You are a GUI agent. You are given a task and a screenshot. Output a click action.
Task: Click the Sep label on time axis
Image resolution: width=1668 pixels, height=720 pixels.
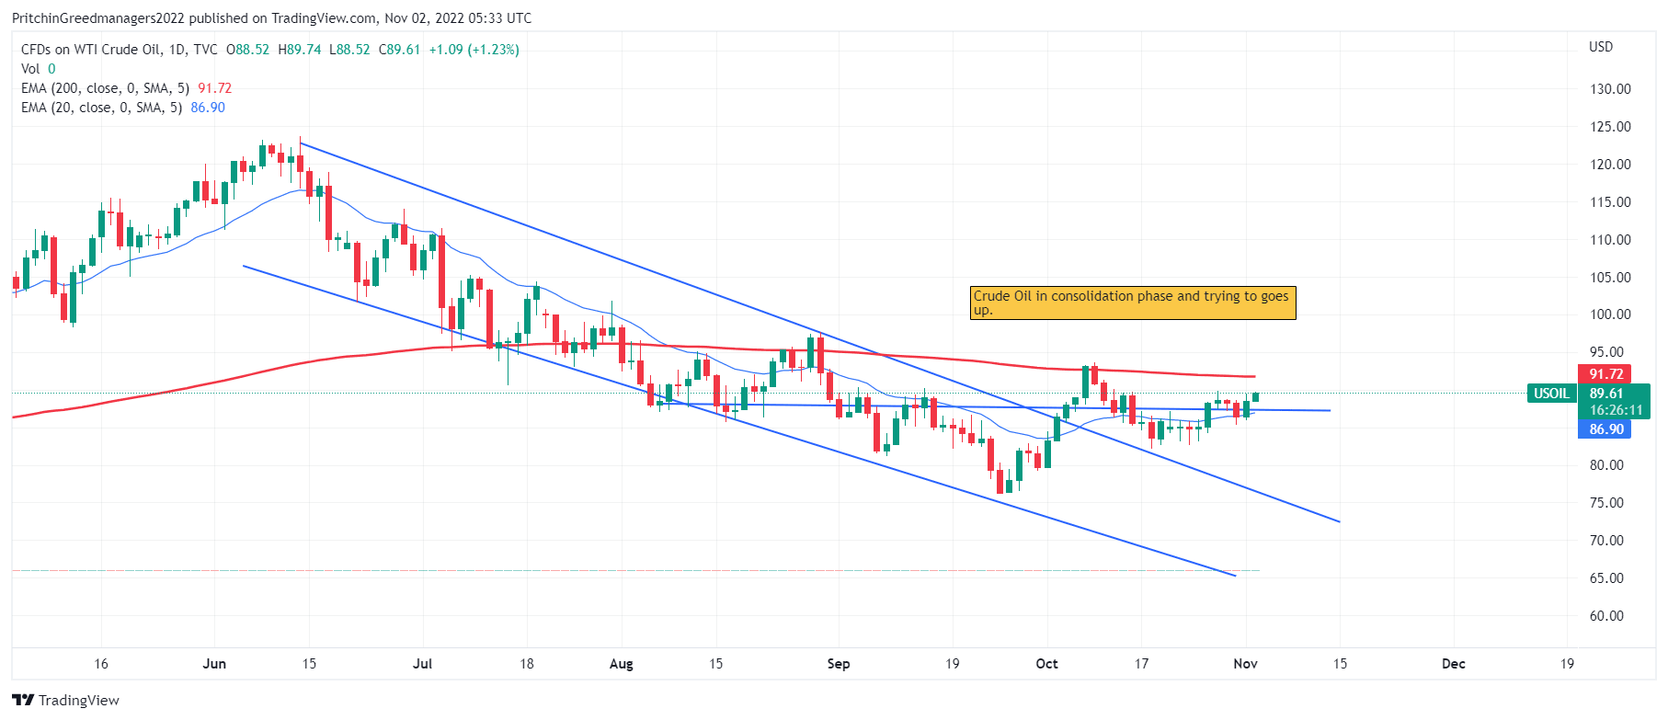click(x=839, y=664)
